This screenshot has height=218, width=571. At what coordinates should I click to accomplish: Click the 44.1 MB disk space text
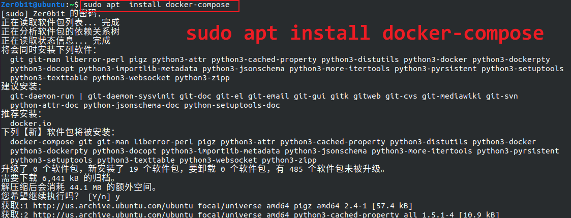[86, 188]
